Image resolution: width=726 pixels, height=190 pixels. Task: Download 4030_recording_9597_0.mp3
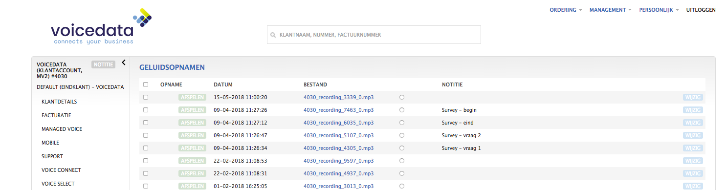click(338, 161)
